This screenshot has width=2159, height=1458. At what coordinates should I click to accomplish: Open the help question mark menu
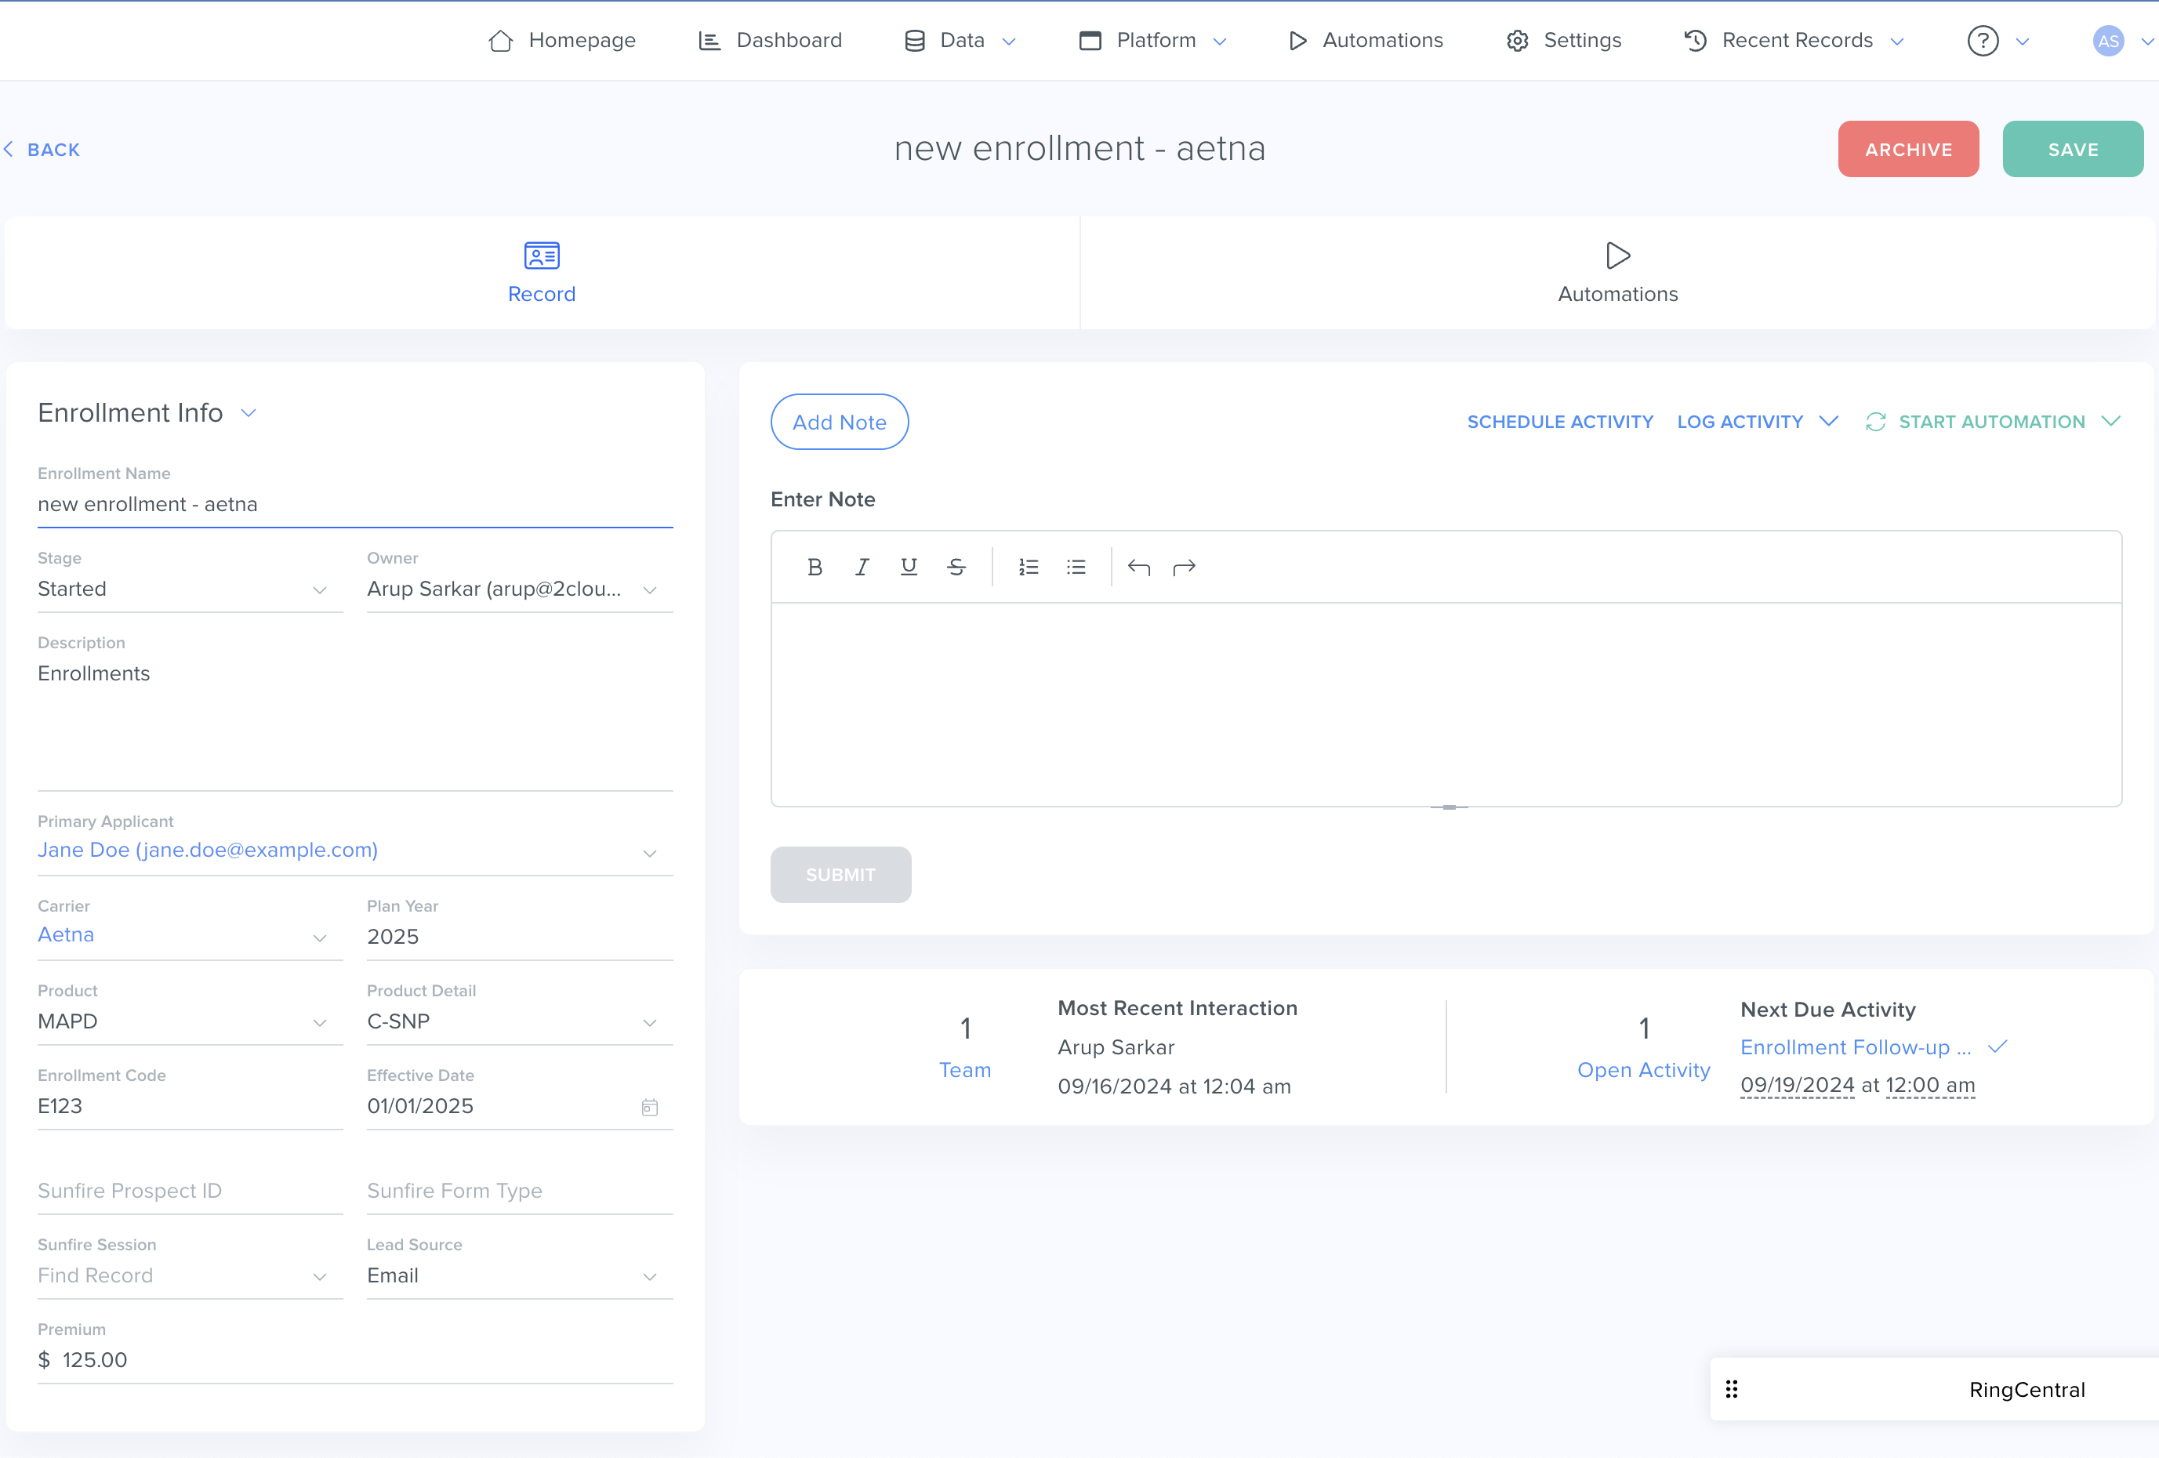(x=1983, y=41)
